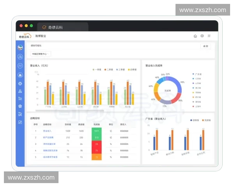
Task: Expand the 中国区销售中心 dropdown
Action: (x=41, y=54)
